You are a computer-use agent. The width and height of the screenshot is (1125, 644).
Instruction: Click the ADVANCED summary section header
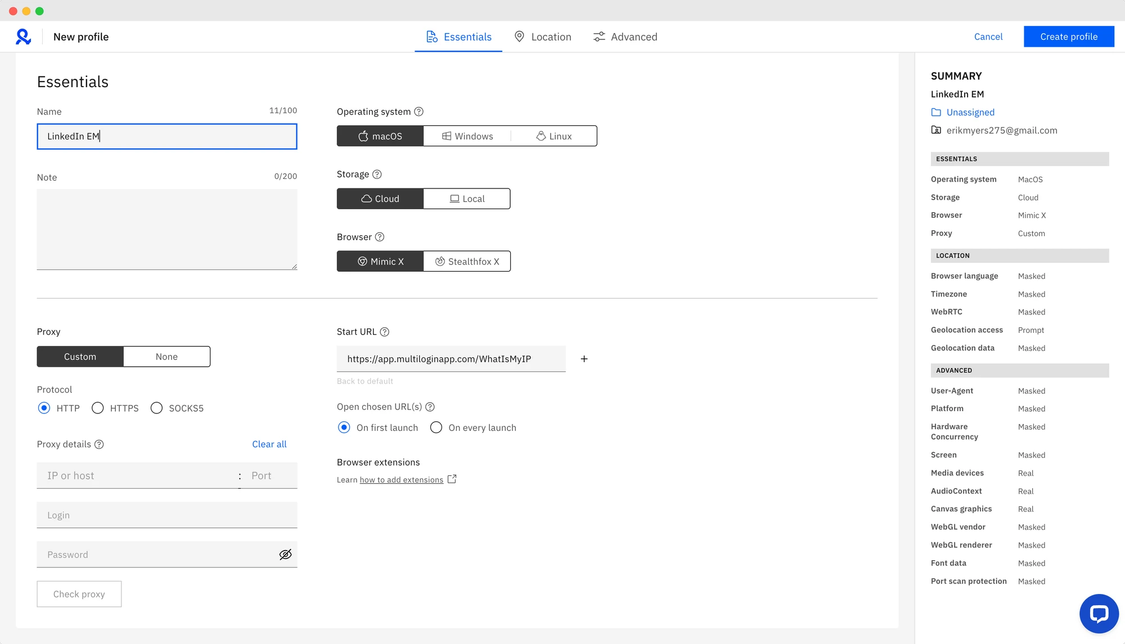tap(1020, 371)
